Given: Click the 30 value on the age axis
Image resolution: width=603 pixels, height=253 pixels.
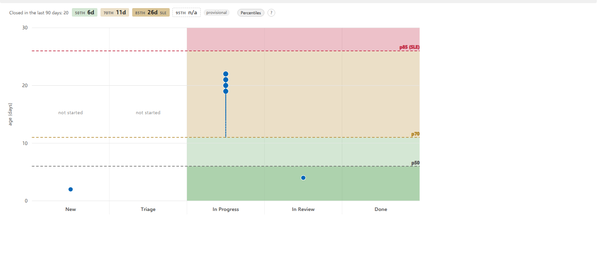Looking at the screenshot, I should 25,28.
